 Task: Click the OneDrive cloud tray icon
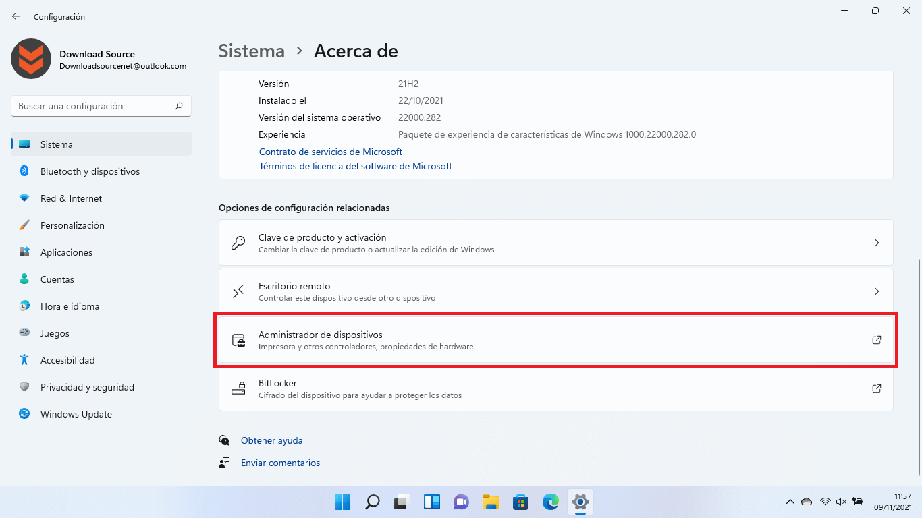(807, 502)
